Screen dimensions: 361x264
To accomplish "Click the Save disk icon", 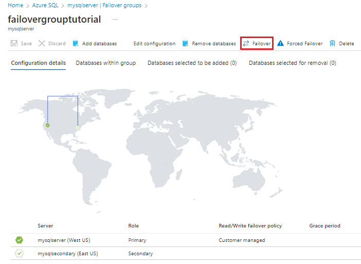I will pos(14,44).
